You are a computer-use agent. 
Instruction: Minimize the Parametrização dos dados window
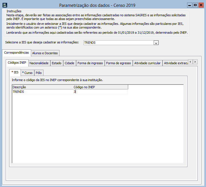(189, 5)
